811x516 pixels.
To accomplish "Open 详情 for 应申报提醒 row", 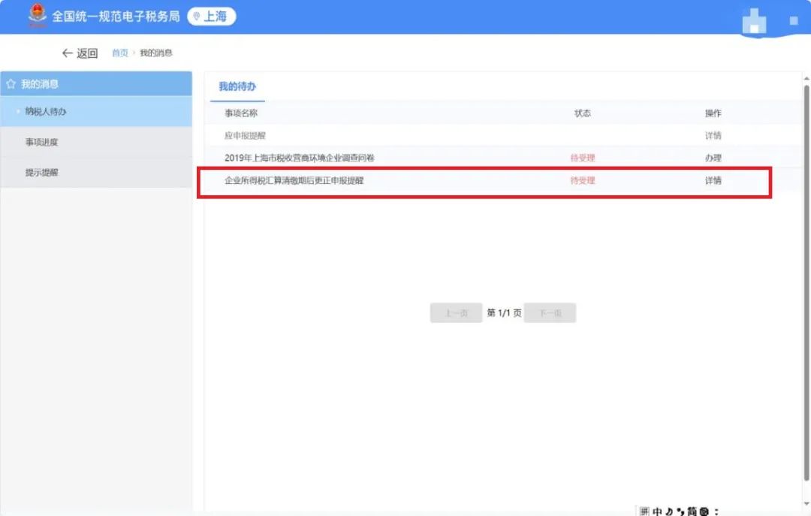I will [x=713, y=136].
